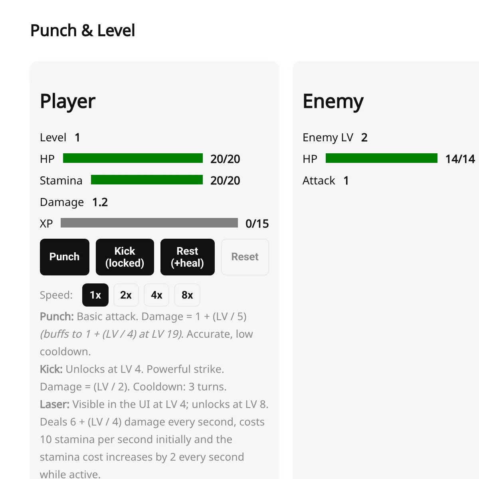Screen dimensions: 479x479
Task: Click the Enemy LV 2 stat
Action: tap(335, 137)
